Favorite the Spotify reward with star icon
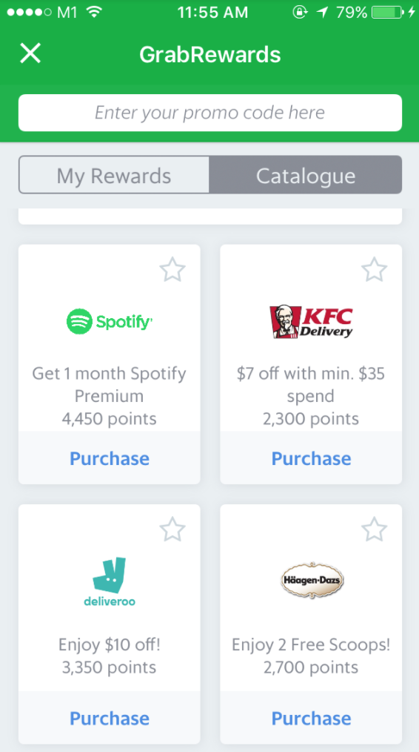The image size is (419, 752). pyautogui.click(x=172, y=269)
